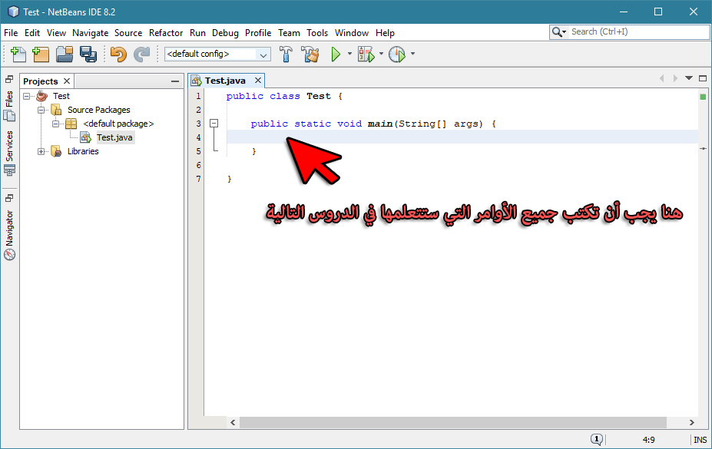Screen dimensions: 712x449
Task: Click the Open Project folder icon
Action: coord(65,54)
